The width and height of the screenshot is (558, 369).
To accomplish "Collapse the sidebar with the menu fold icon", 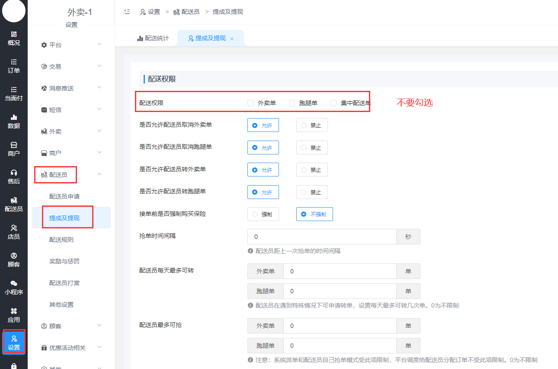I will 127,12.
